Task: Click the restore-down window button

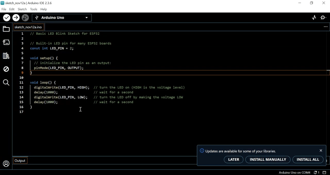Action: click(x=312, y=3)
